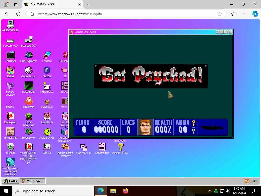Viewport: 261px width, 196px height.
Task: Open the Puke Data icon
Action: pos(47,87)
